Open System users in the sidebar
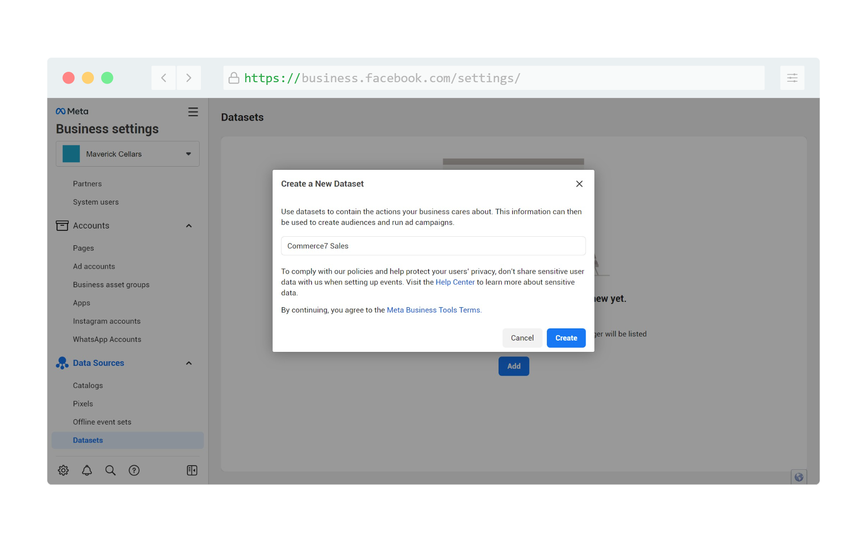 coord(96,202)
